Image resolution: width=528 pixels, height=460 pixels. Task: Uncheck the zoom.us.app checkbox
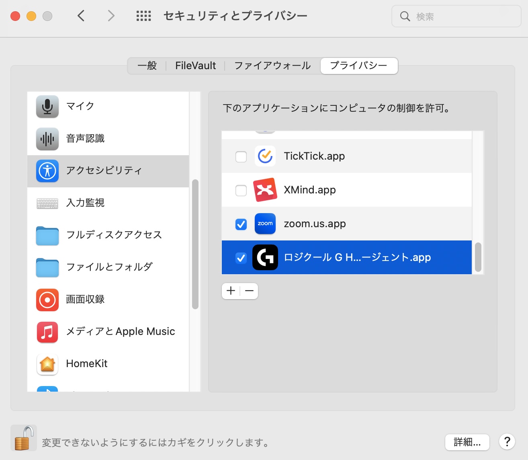[x=241, y=224]
